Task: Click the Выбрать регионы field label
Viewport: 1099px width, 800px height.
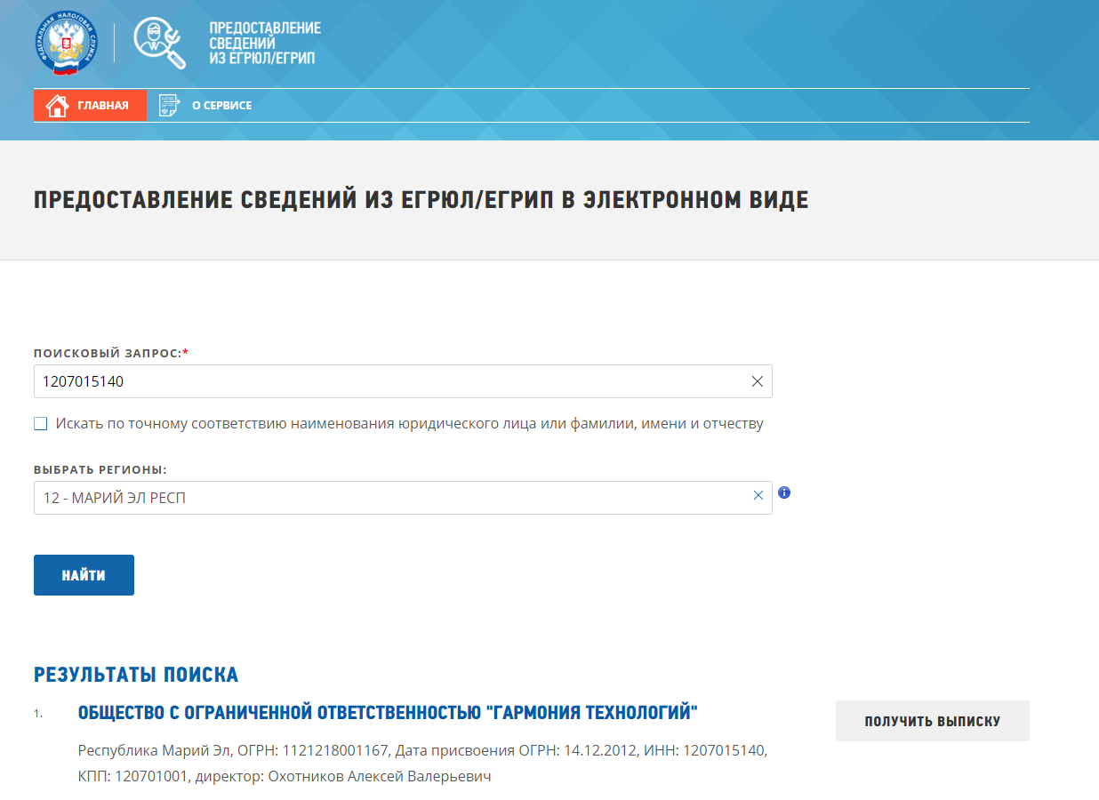Action: point(100,469)
